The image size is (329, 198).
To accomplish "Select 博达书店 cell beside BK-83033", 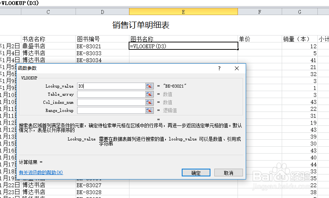I will (x=48, y=53).
